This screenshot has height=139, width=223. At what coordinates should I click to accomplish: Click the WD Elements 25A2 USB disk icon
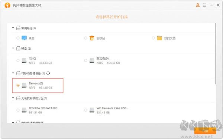[92, 110]
